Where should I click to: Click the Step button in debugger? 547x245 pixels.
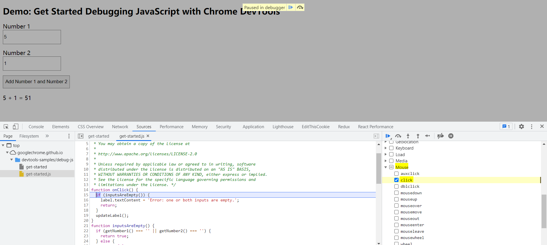[428, 136]
